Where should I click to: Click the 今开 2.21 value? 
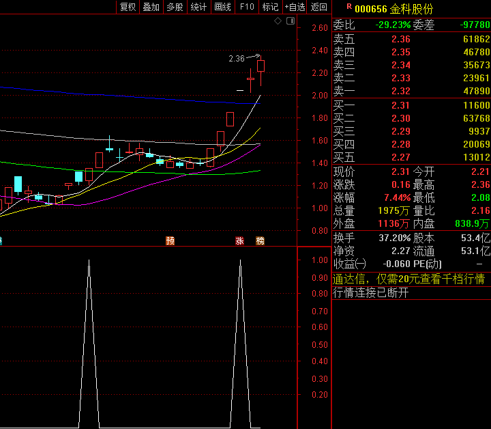(480, 172)
